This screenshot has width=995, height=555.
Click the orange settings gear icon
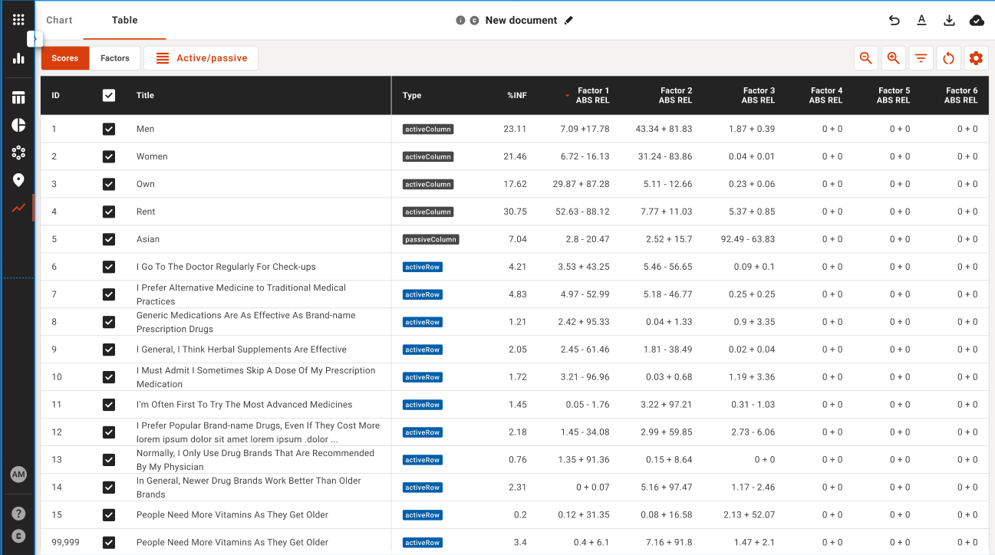(976, 58)
